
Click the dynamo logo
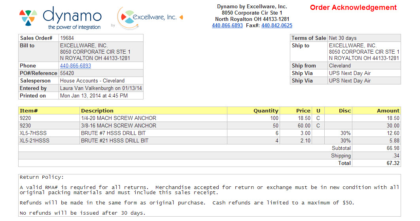[x=61, y=18]
